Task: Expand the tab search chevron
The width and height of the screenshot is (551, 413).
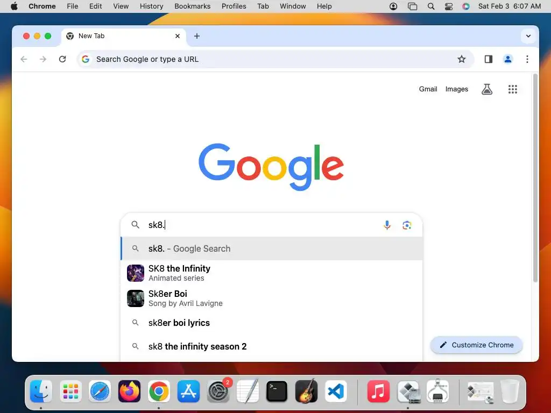Action: 528,36
